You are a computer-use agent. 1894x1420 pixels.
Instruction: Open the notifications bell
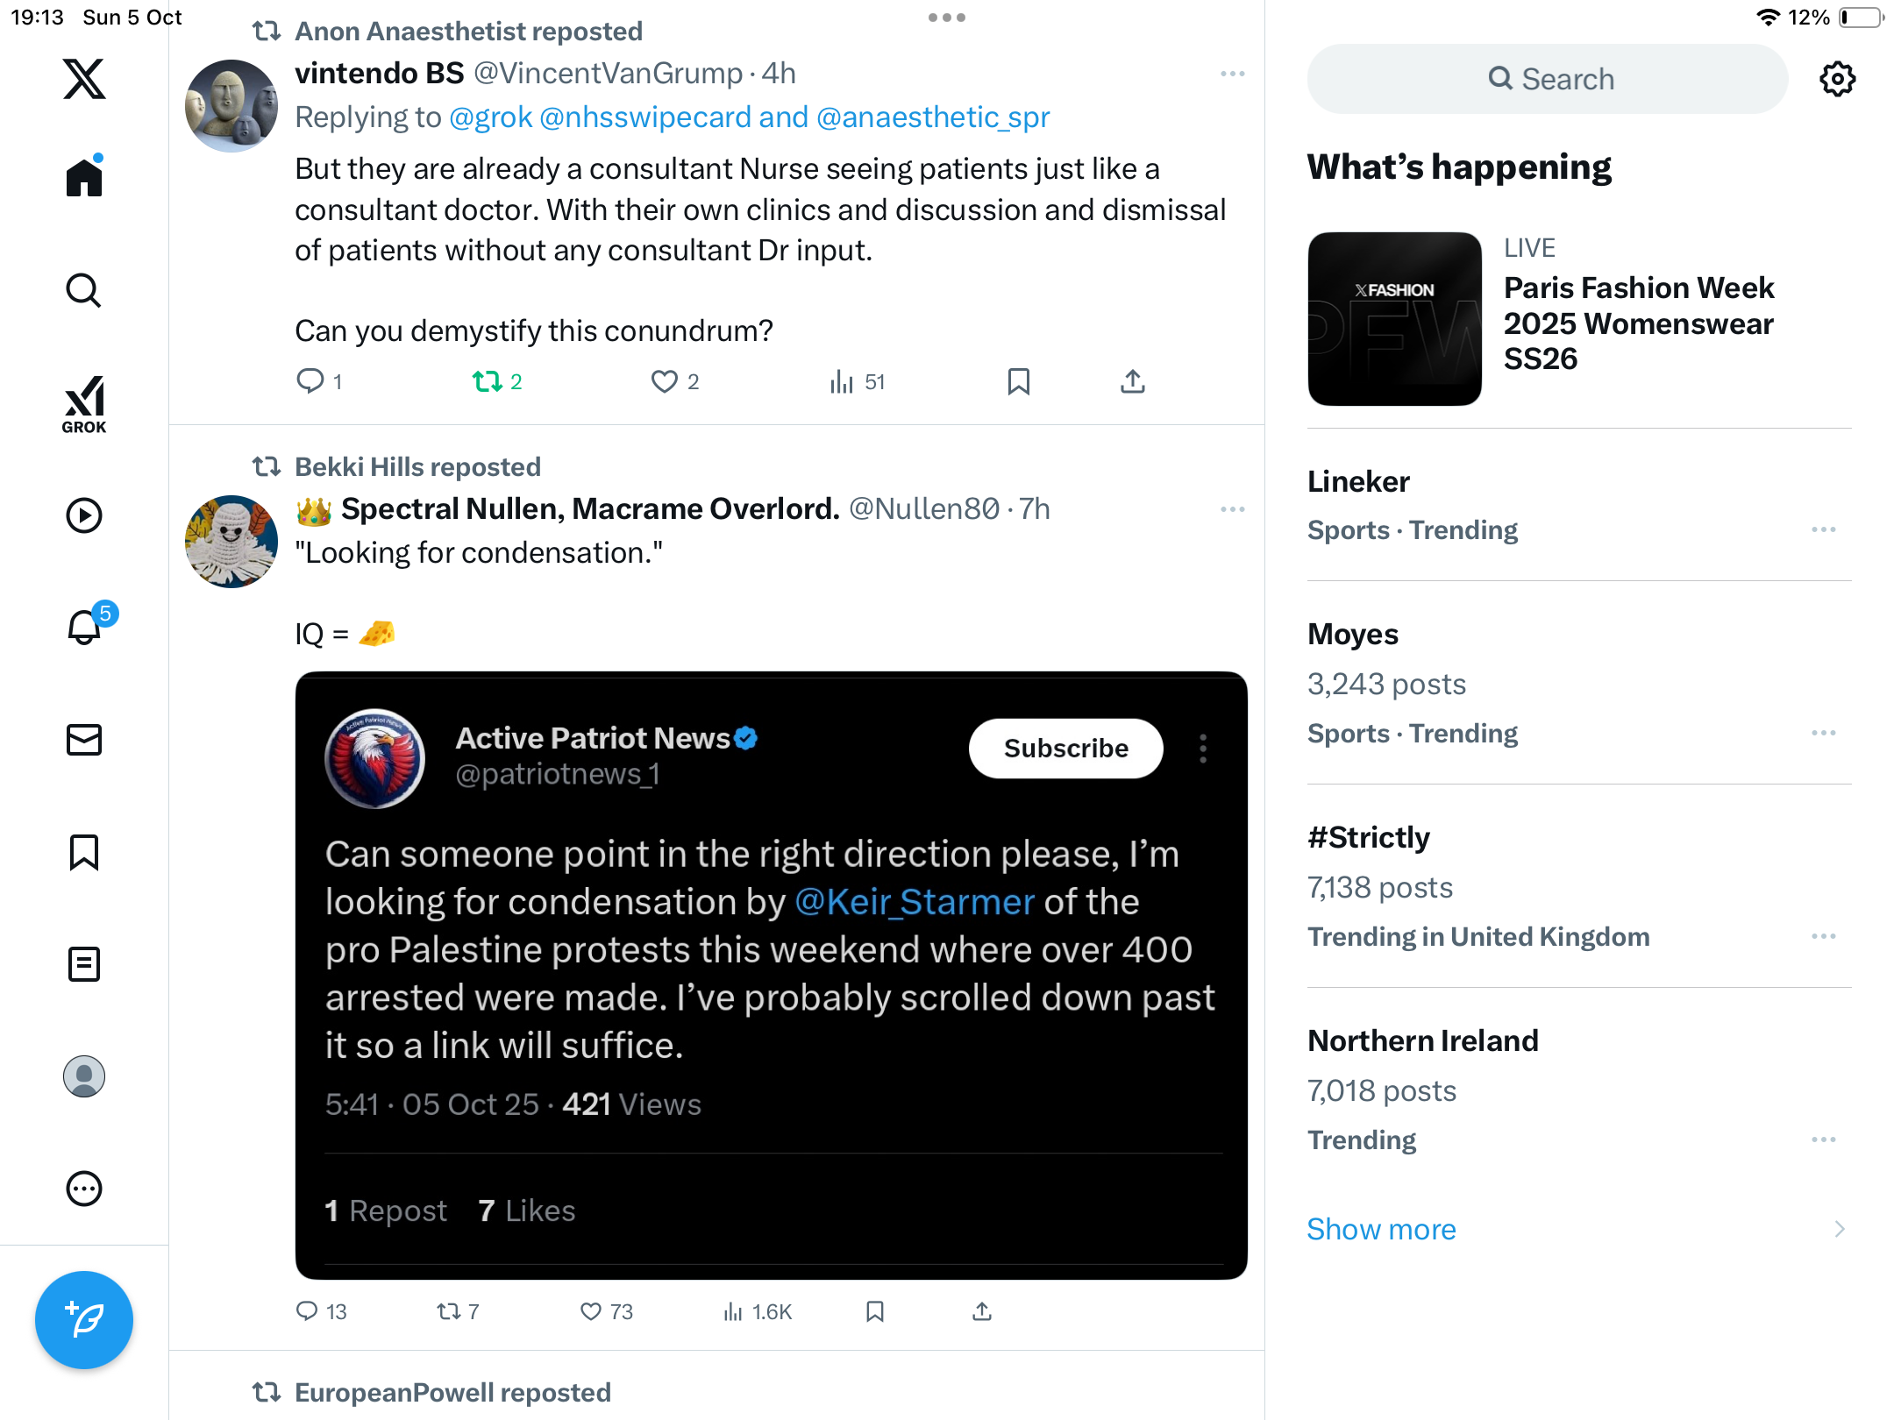pos(86,627)
